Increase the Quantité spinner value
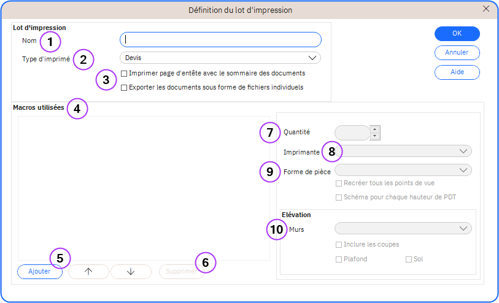The width and height of the screenshot is (499, 303). [x=376, y=129]
